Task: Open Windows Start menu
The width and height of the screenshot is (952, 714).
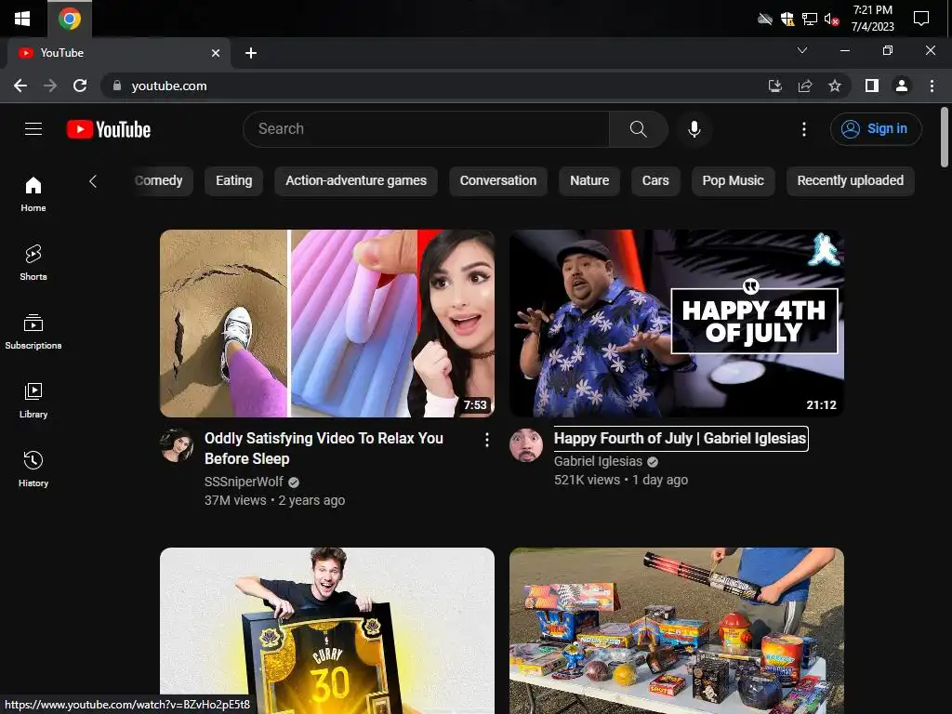Action: click(x=22, y=19)
